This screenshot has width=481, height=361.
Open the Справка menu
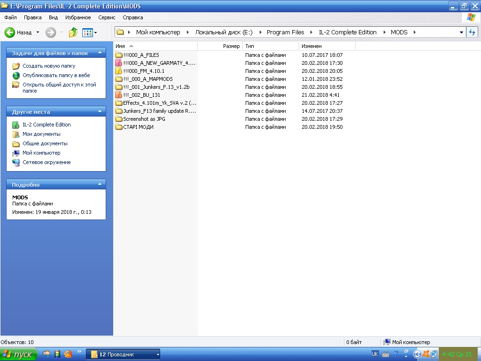[133, 17]
